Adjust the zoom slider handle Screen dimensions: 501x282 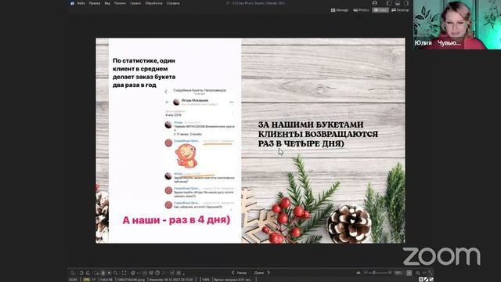[x=374, y=273]
